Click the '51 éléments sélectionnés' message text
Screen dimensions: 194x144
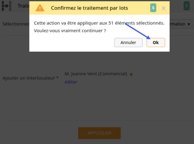(137, 23)
